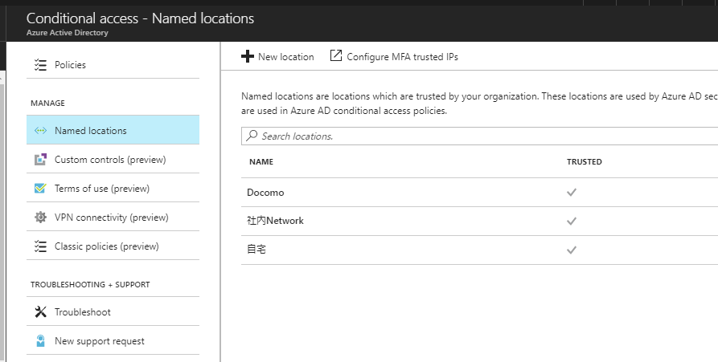Click the plus icon for New location

click(x=248, y=57)
